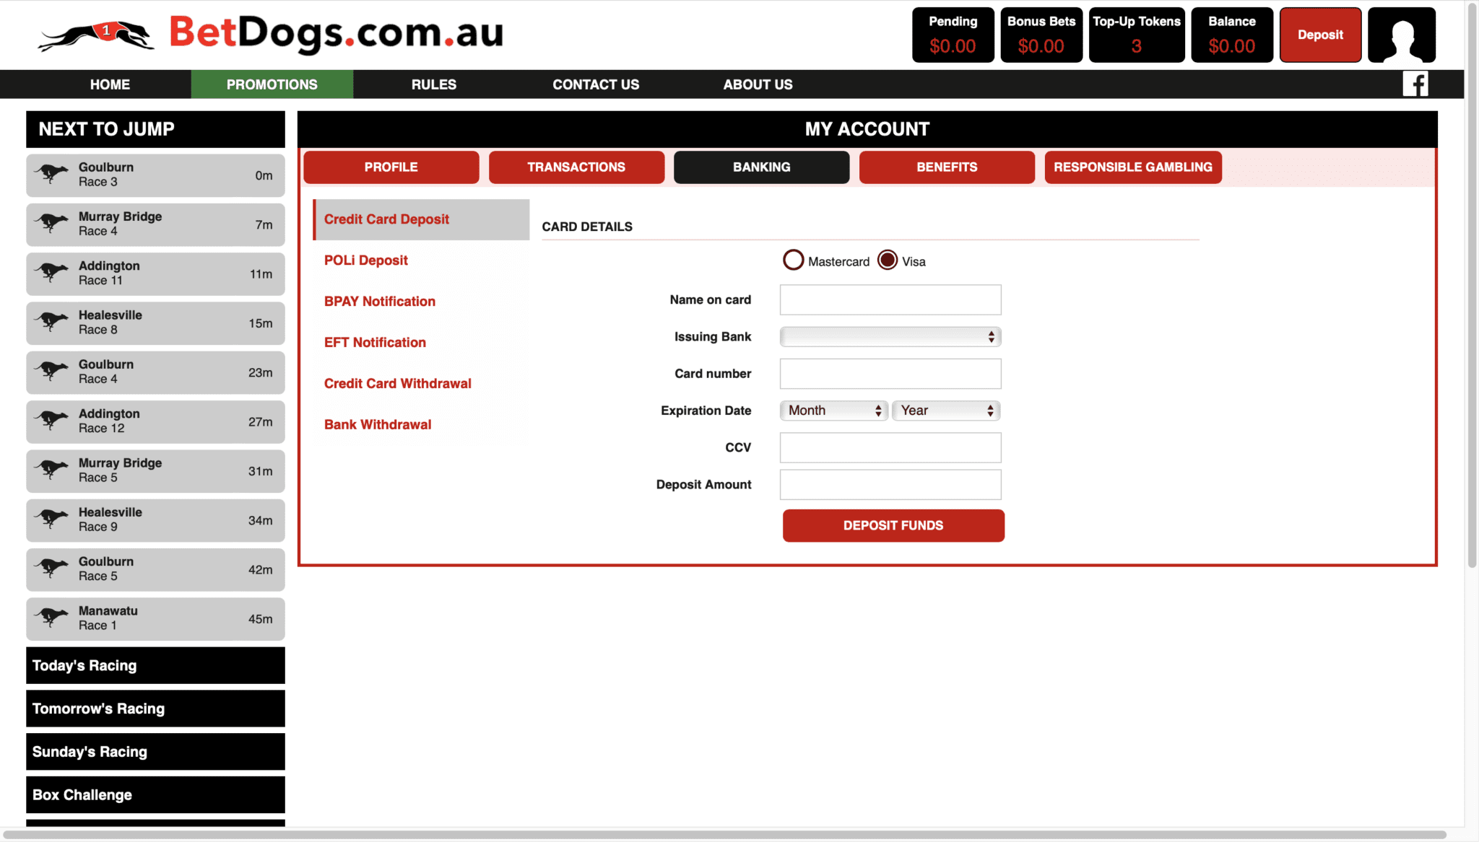Click the 'Goulburn' name above Race 4
1479x842 pixels.
click(x=106, y=364)
